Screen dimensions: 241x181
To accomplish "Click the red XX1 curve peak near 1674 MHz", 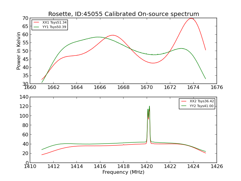I will [x=191, y=18].
